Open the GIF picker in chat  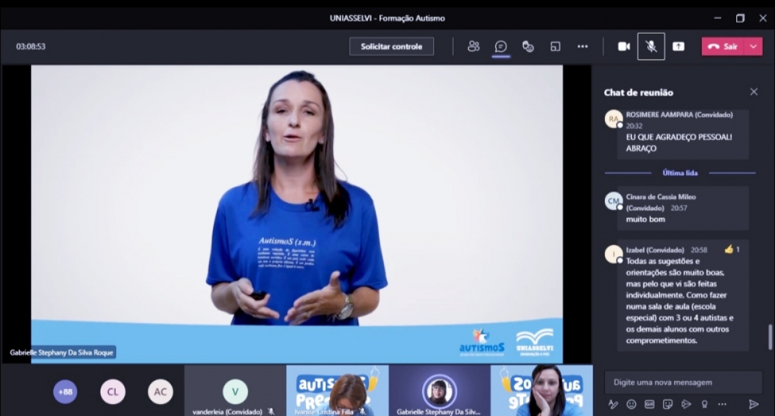click(650, 404)
